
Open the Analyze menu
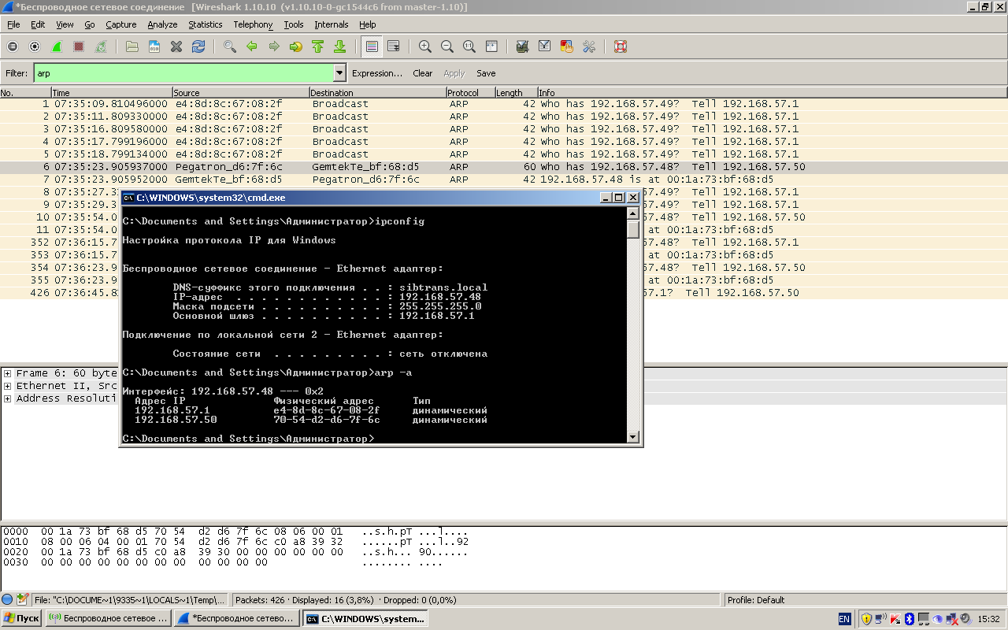click(162, 24)
